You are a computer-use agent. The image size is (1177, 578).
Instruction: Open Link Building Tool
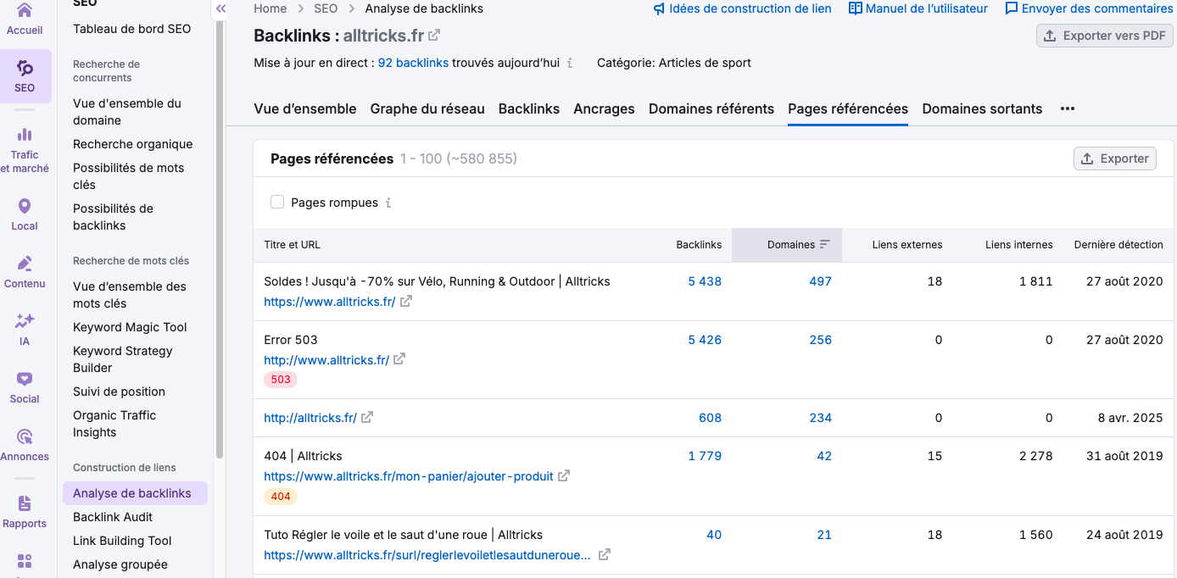(122, 541)
